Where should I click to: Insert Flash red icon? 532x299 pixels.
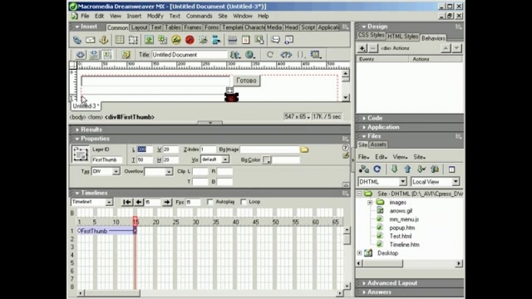coord(190,40)
